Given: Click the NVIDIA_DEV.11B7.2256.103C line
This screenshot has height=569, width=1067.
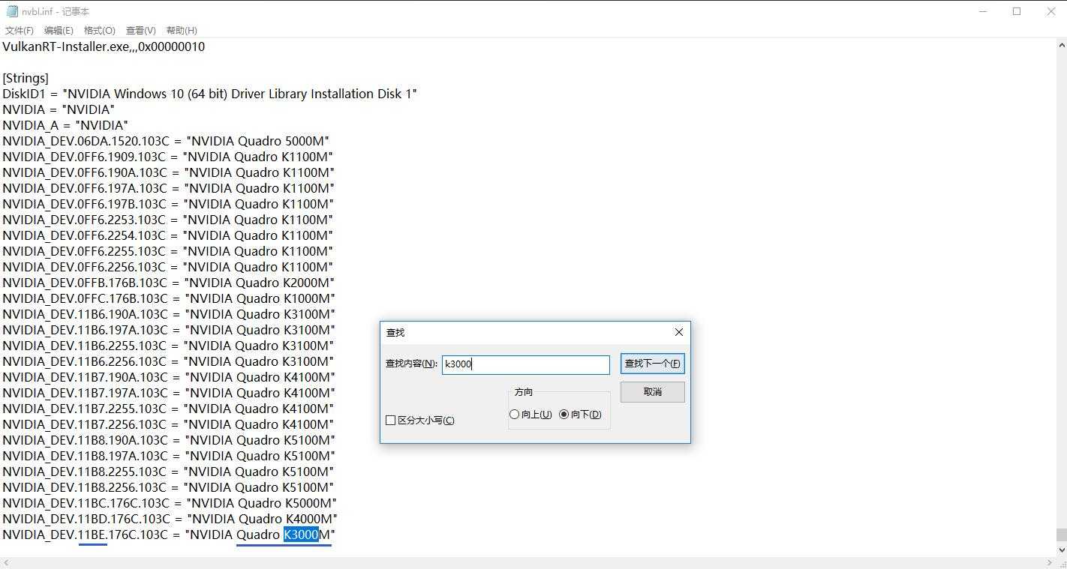Looking at the screenshot, I should [x=168, y=424].
